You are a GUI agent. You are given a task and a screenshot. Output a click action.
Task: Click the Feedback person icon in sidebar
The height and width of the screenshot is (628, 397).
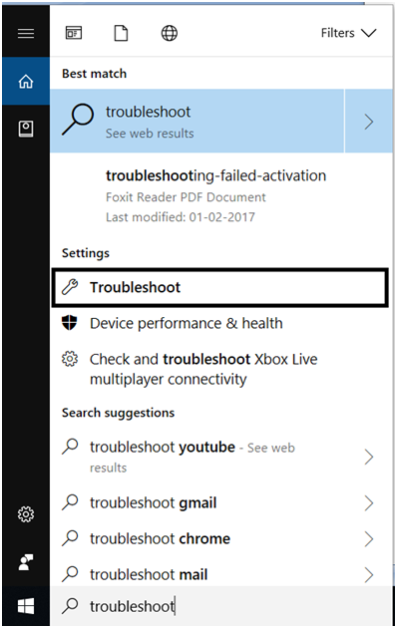pyautogui.click(x=26, y=562)
